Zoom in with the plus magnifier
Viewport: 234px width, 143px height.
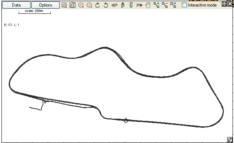click(x=81, y=5)
